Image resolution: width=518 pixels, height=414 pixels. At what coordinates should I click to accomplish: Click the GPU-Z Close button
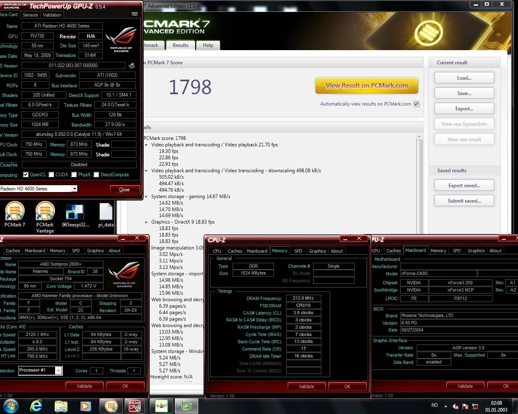point(125,190)
